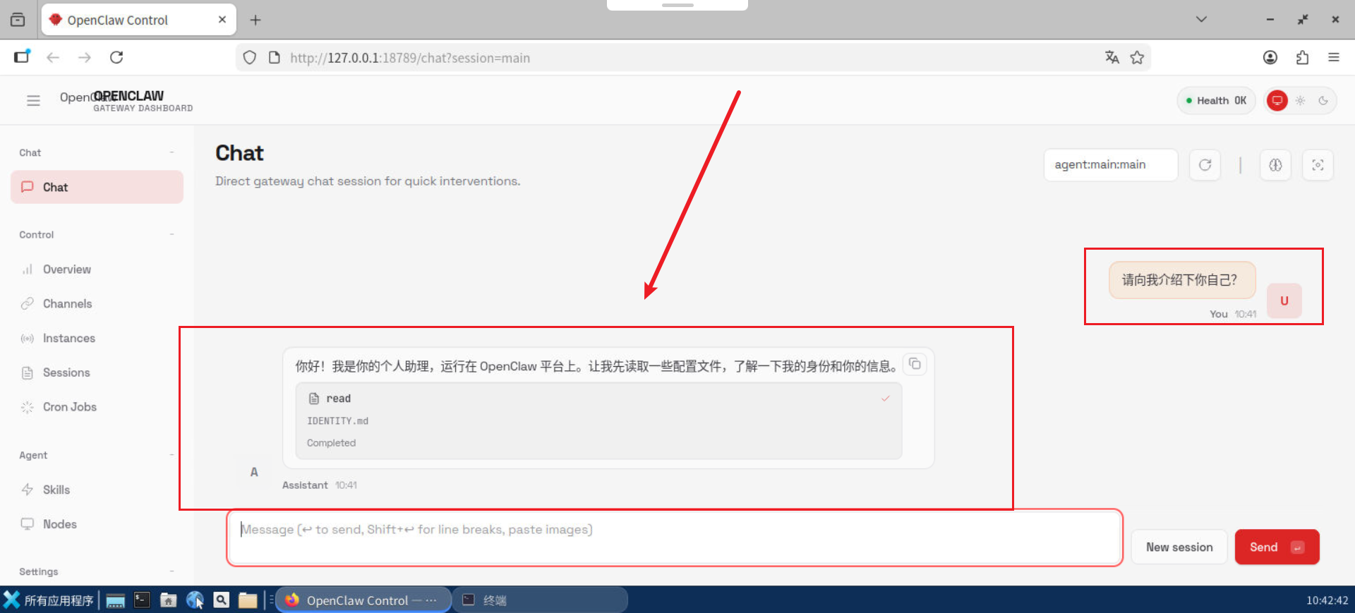Close the OpenClaw Control tab

(222, 20)
